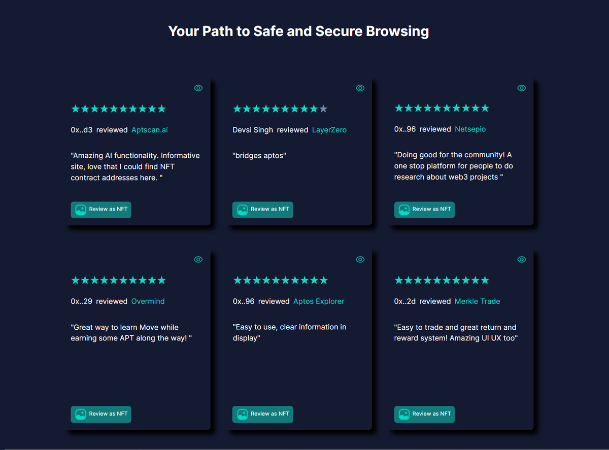Image resolution: width=609 pixels, height=450 pixels.
Task: Open the Merkle Trade link
Action: click(478, 301)
